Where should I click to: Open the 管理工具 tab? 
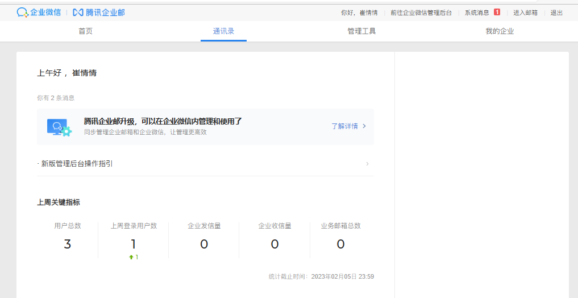click(361, 31)
